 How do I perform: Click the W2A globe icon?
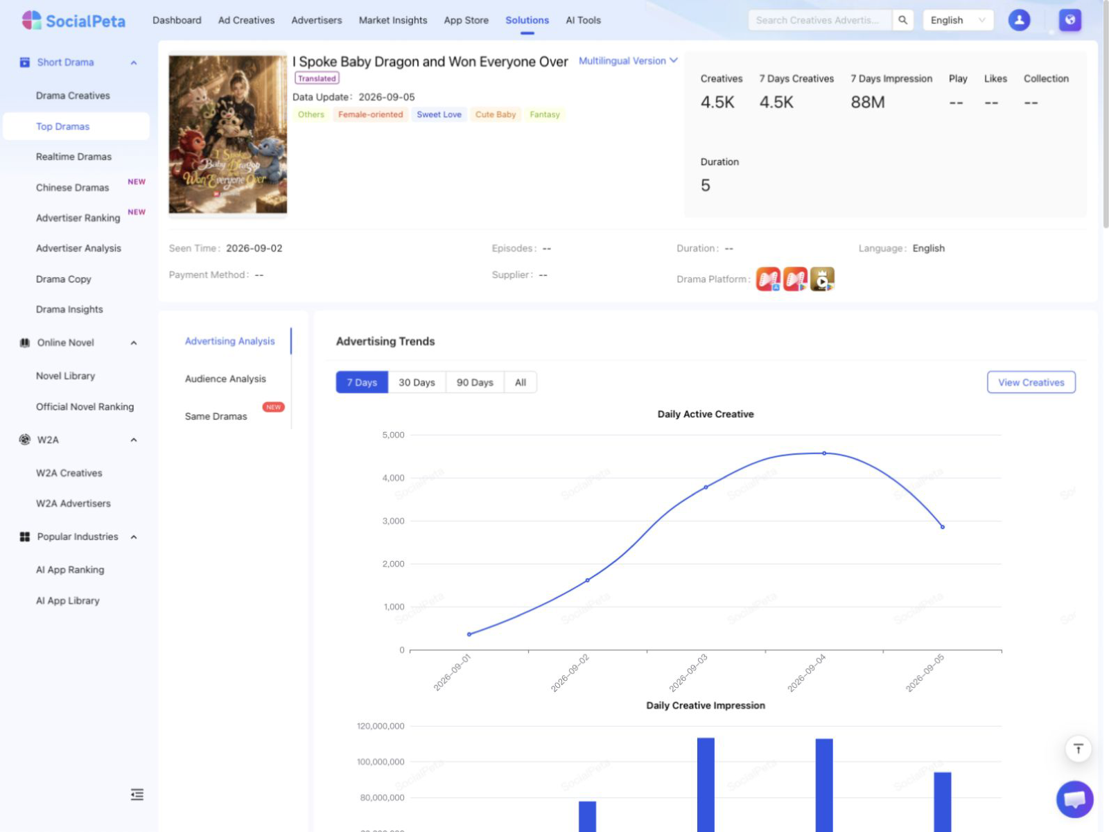pos(25,440)
